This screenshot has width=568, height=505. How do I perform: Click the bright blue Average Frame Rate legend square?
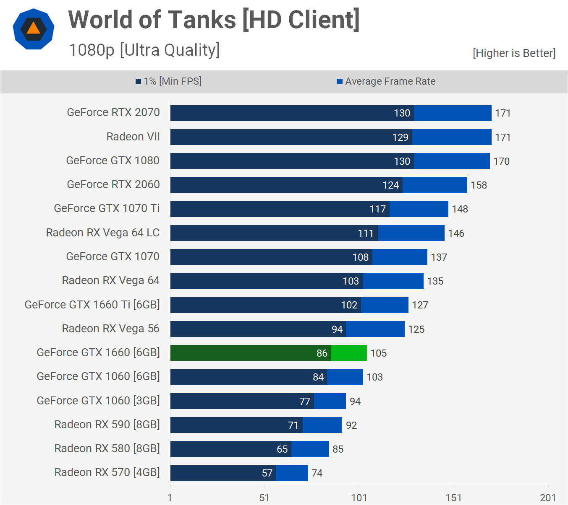(x=340, y=81)
